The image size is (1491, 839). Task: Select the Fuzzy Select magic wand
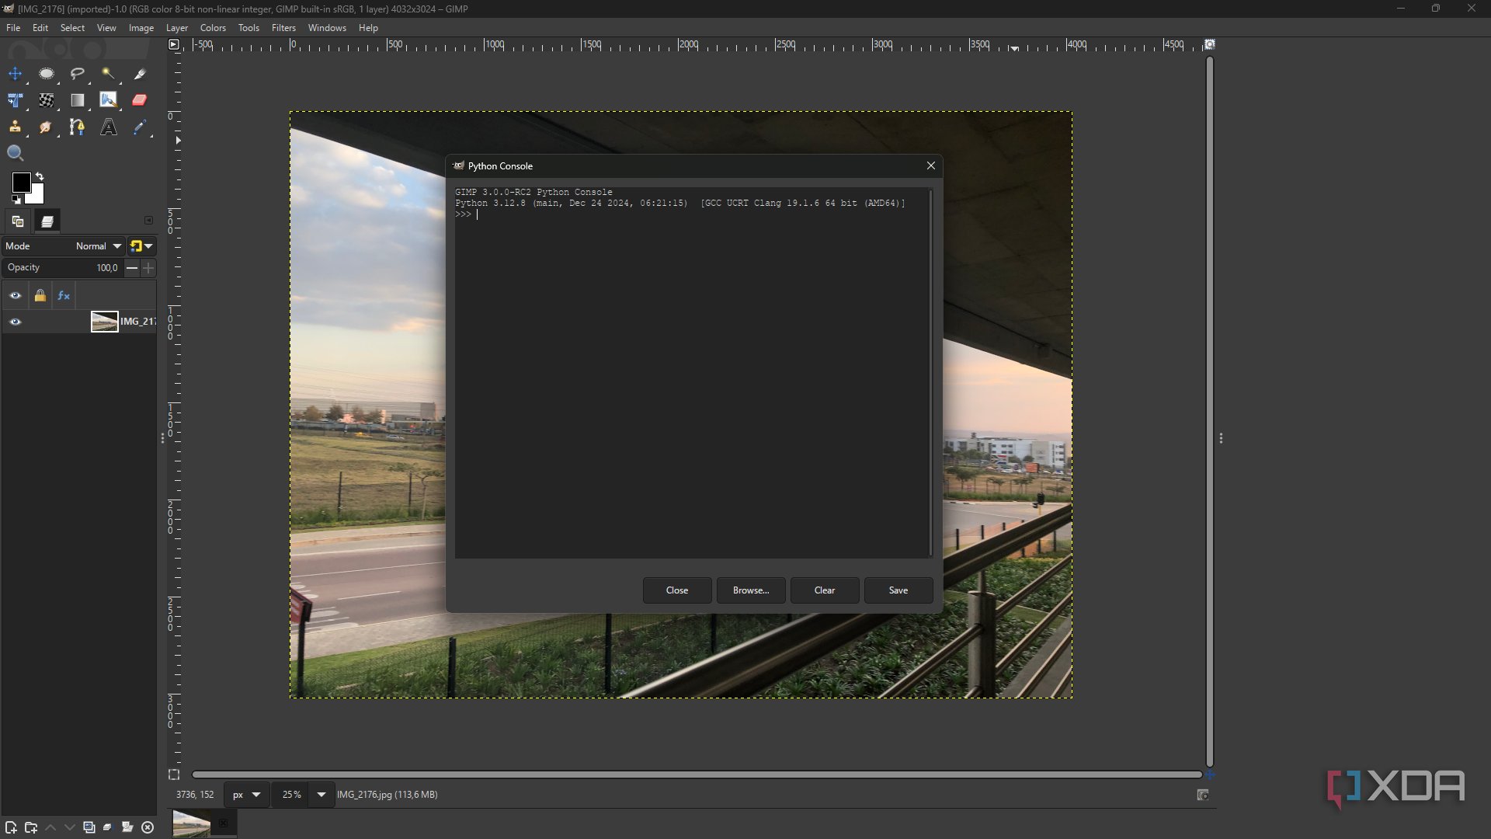point(109,74)
